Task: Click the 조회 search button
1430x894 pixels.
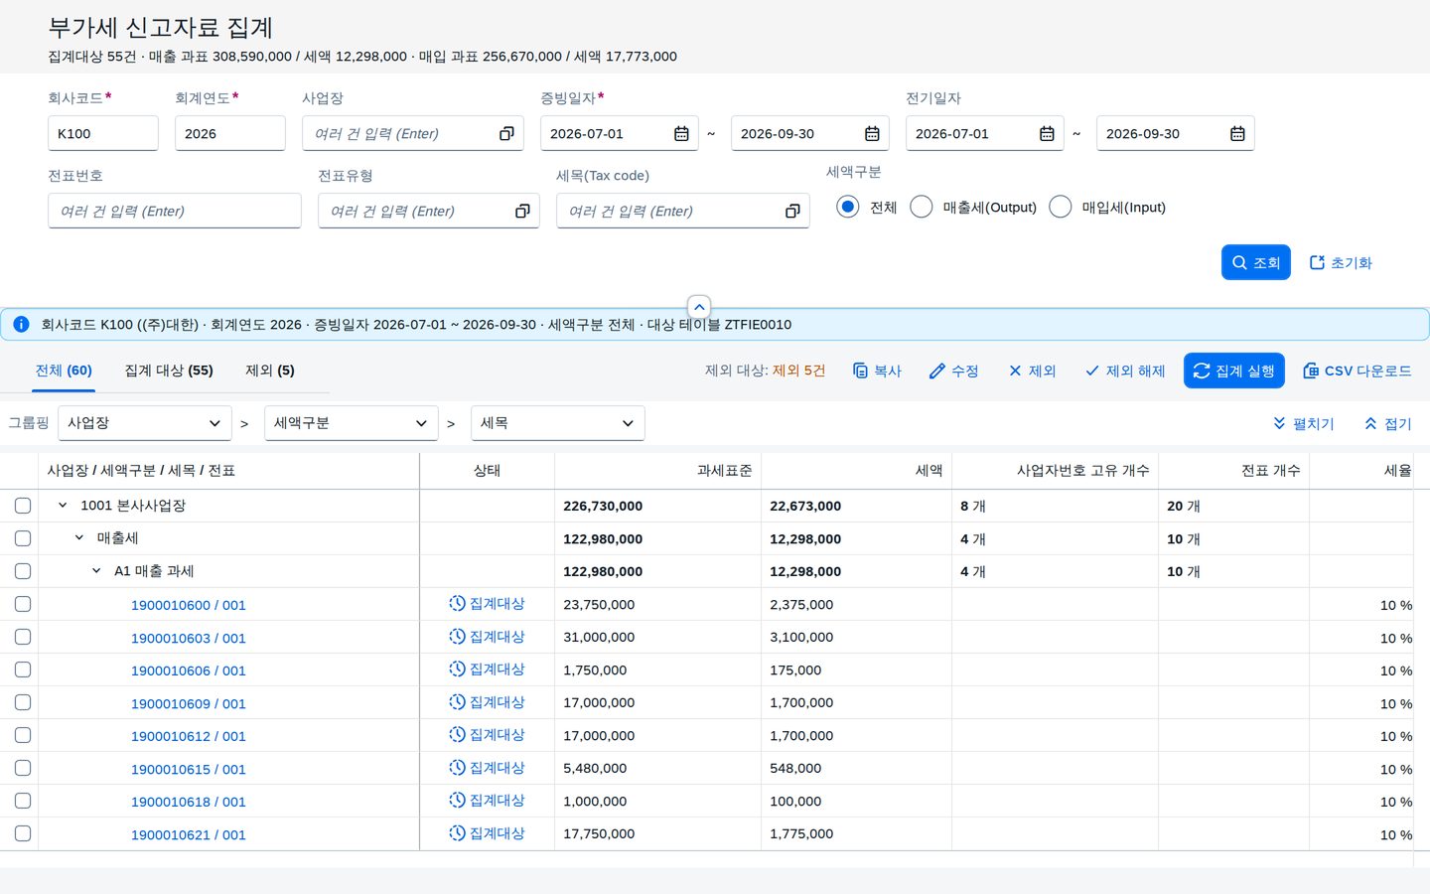Action: [x=1255, y=262]
